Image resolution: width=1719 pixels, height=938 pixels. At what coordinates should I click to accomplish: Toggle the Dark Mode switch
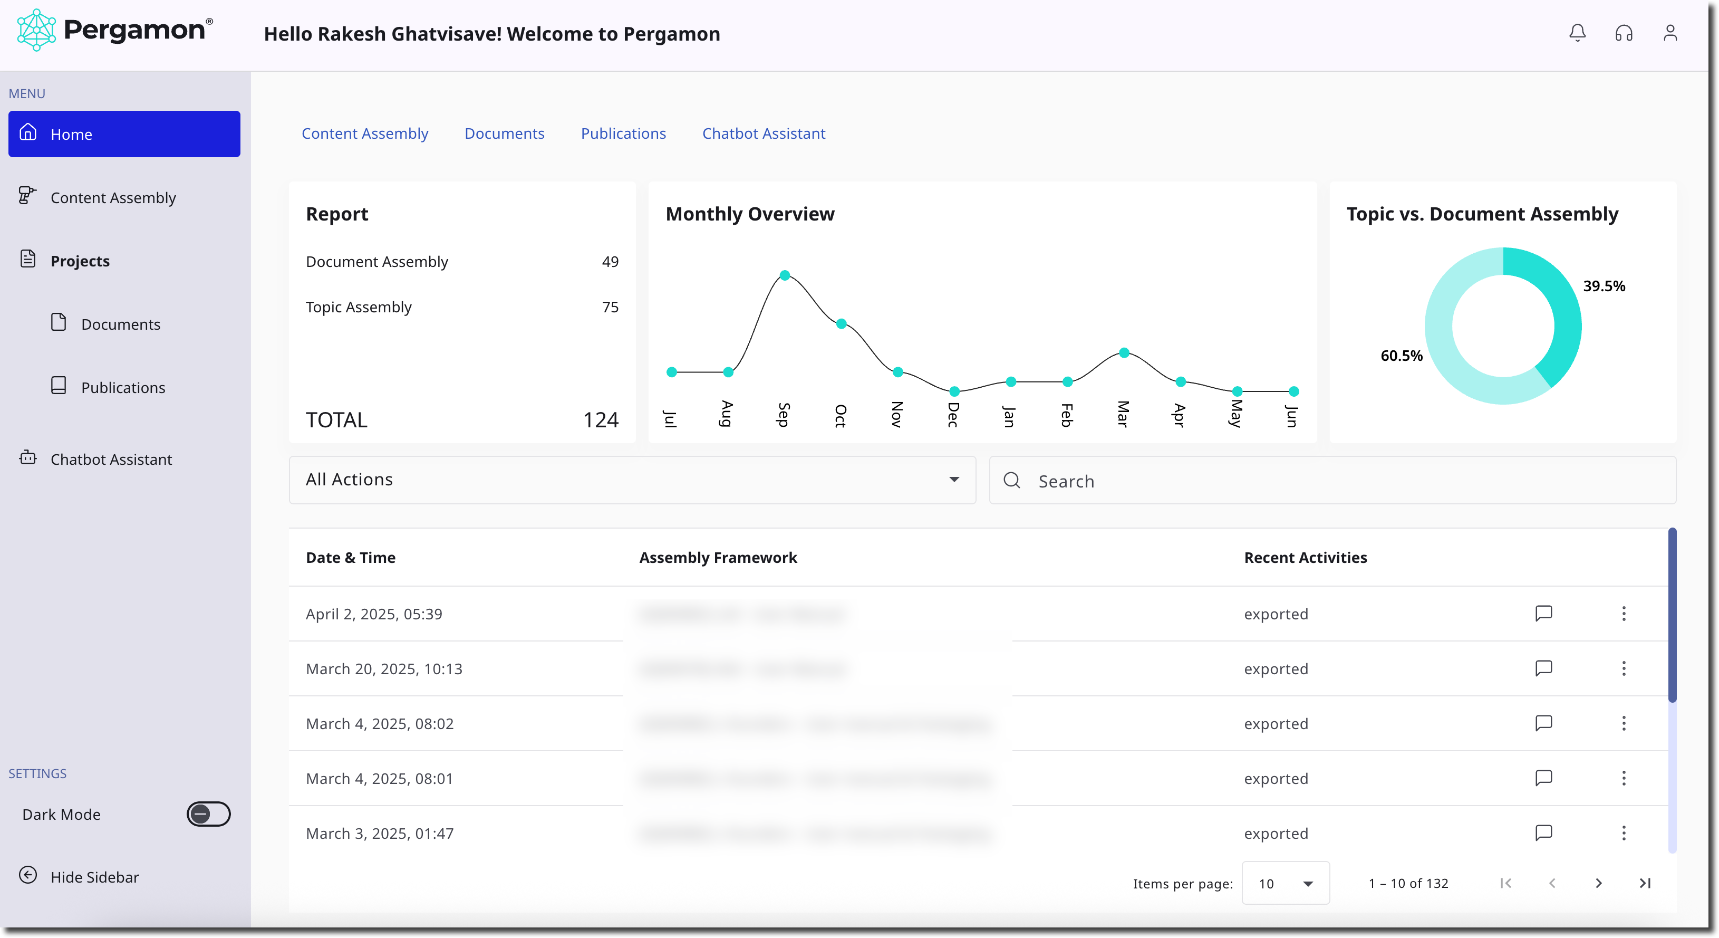pos(208,814)
